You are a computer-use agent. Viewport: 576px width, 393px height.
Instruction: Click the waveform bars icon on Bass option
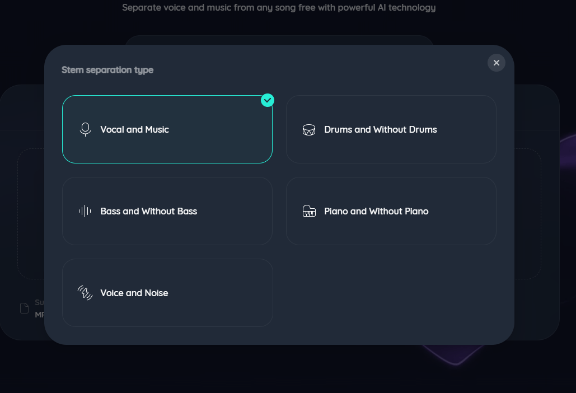coord(85,211)
